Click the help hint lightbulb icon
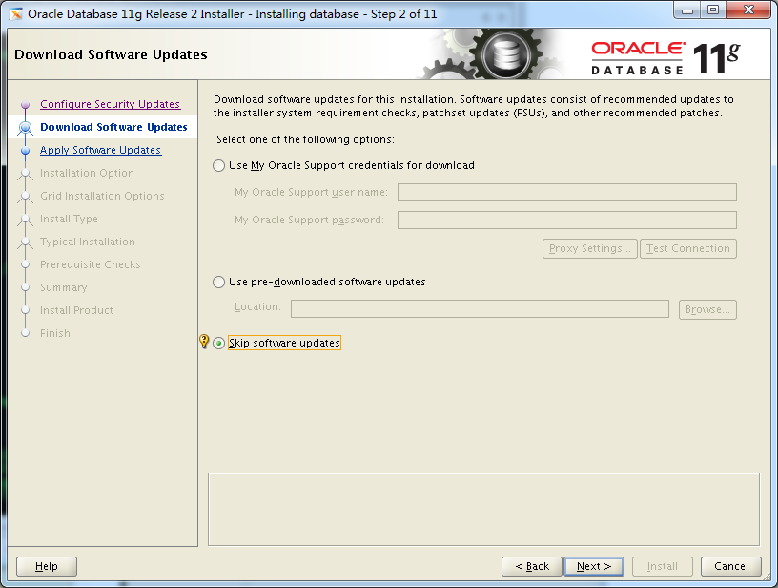 click(x=204, y=341)
